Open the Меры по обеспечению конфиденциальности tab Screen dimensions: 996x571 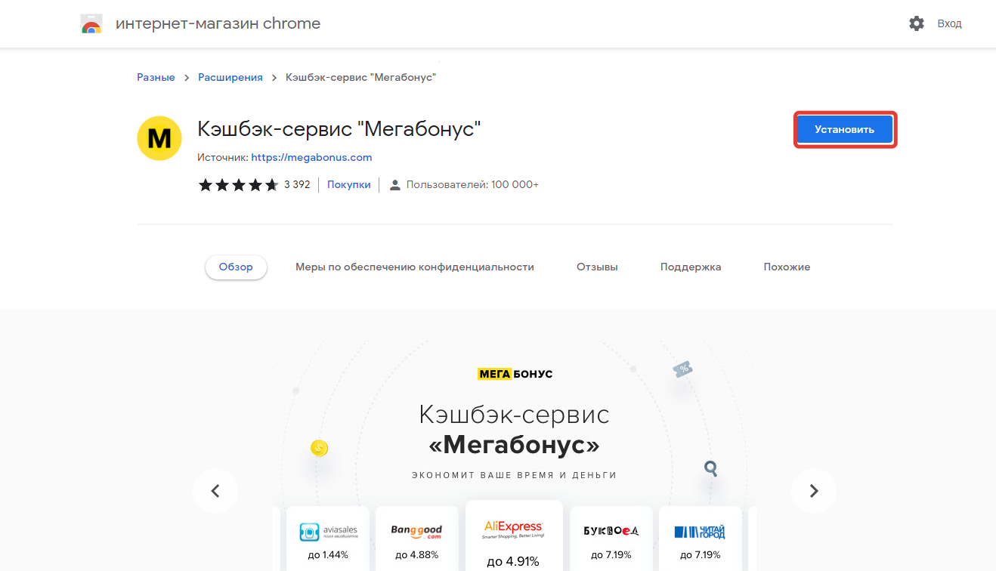point(415,267)
